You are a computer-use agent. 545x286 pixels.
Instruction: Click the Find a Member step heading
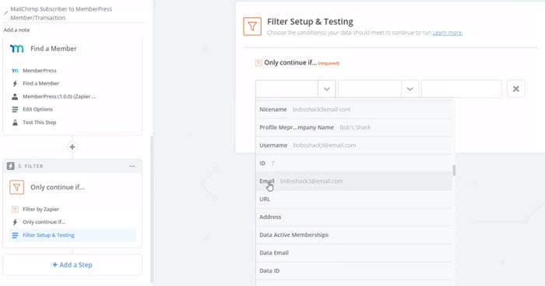pyautogui.click(x=54, y=49)
